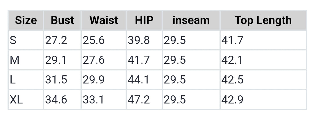Select the hip value 39.8

pyautogui.click(x=139, y=40)
